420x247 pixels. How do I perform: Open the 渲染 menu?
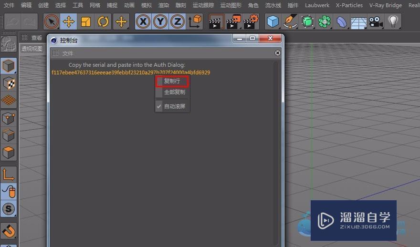(163, 5)
